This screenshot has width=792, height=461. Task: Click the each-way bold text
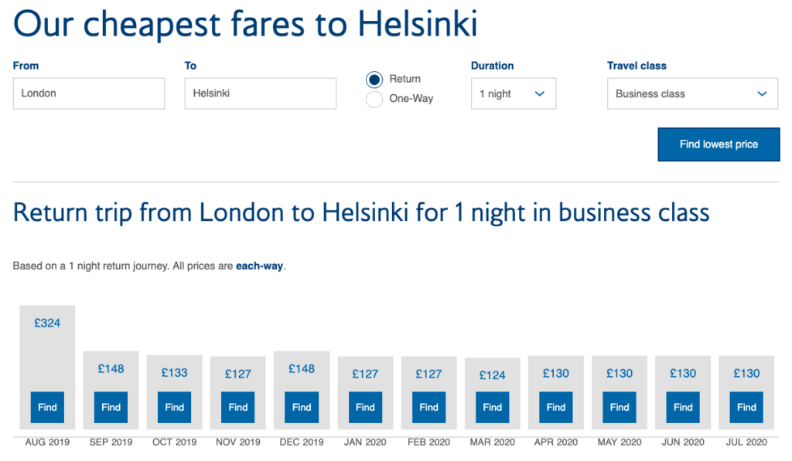point(260,266)
